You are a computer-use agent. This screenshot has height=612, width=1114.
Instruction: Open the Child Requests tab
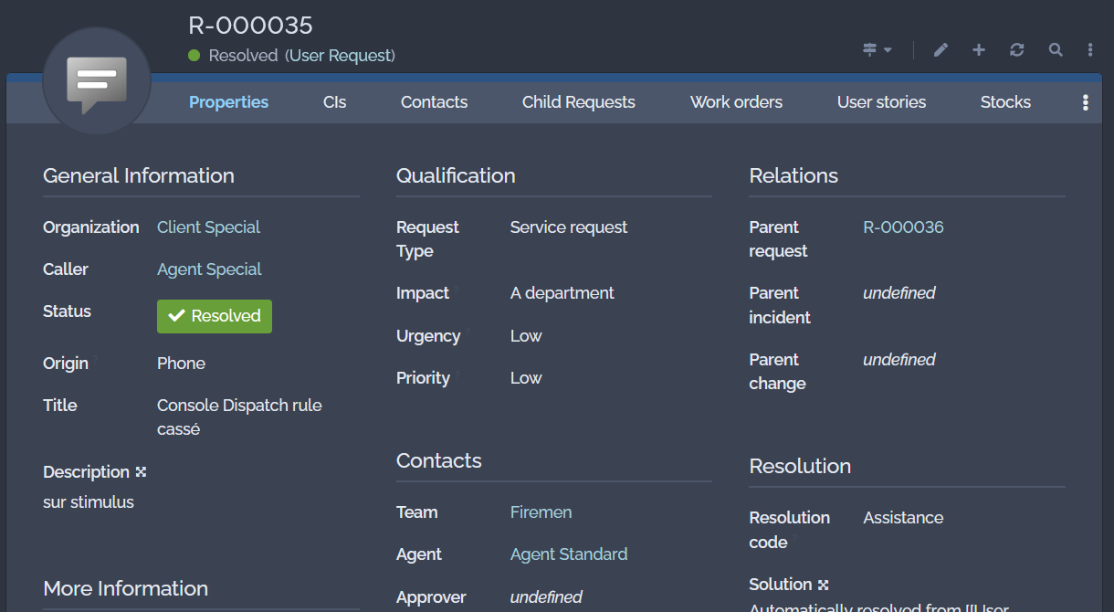(x=578, y=102)
